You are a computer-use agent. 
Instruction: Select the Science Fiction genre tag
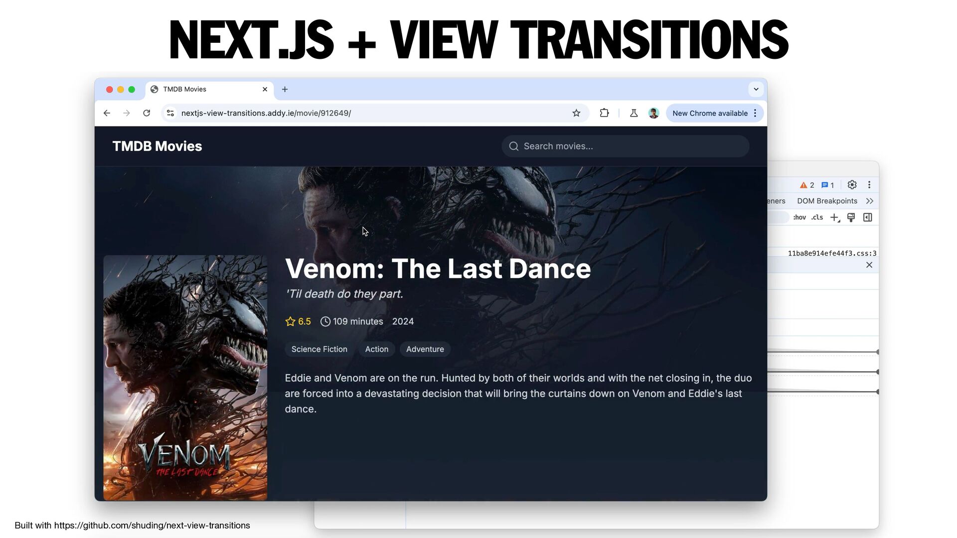click(319, 349)
